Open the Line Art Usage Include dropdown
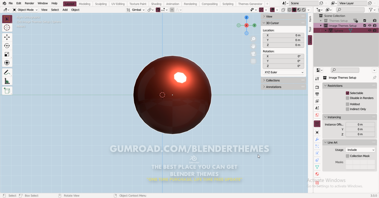 [360, 150]
